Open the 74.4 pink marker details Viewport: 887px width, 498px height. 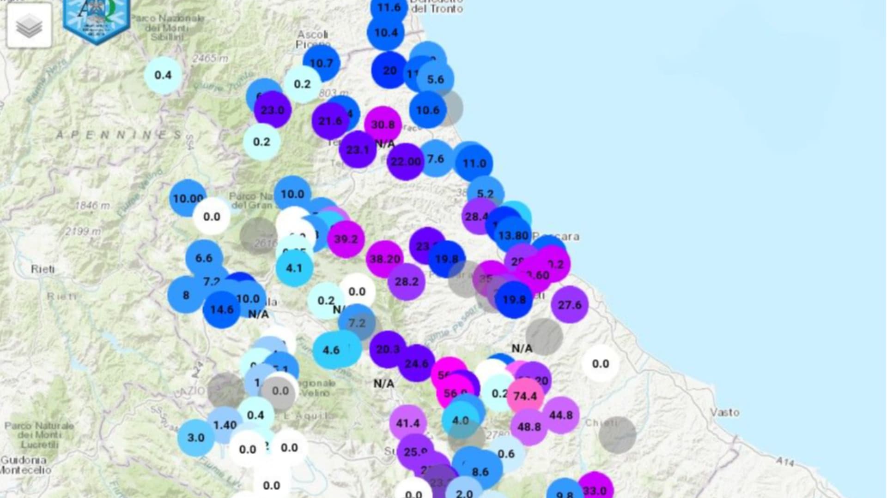(x=524, y=396)
